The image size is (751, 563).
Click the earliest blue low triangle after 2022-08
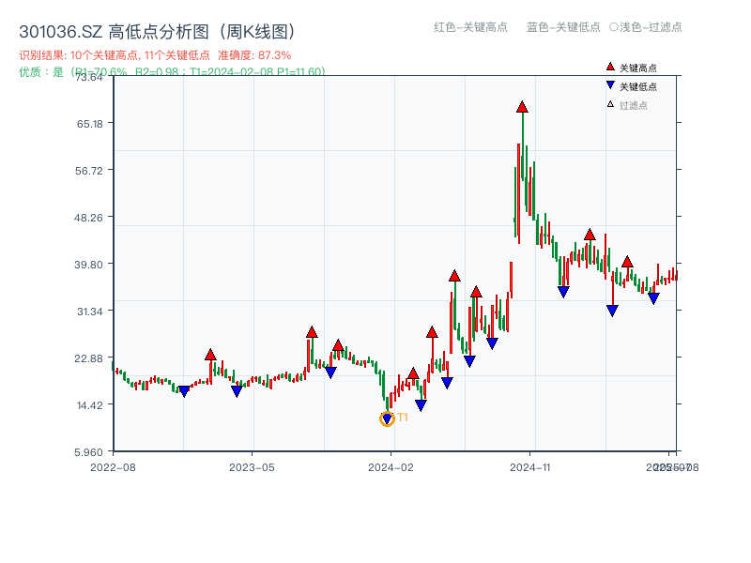(184, 391)
